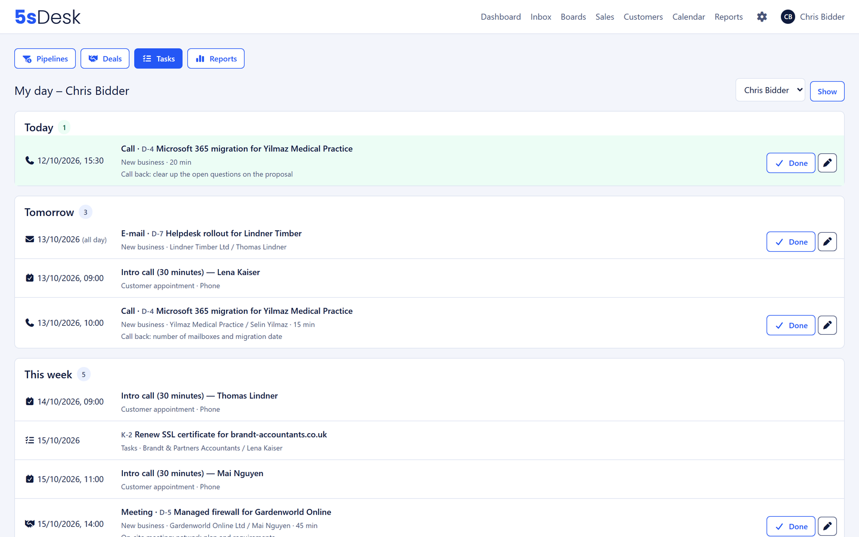Open Intro call with Mai Nguyen
The height and width of the screenshot is (537, 859).
pyautogui.click(x=192, y=473)
